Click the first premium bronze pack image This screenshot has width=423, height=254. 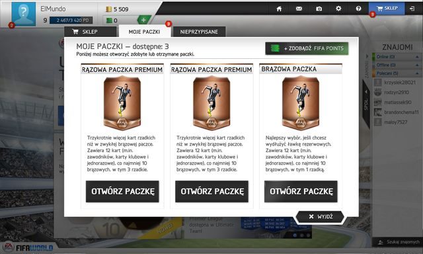(122, 103)
